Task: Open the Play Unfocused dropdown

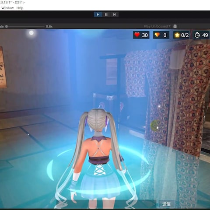Action: click(157, 26)
